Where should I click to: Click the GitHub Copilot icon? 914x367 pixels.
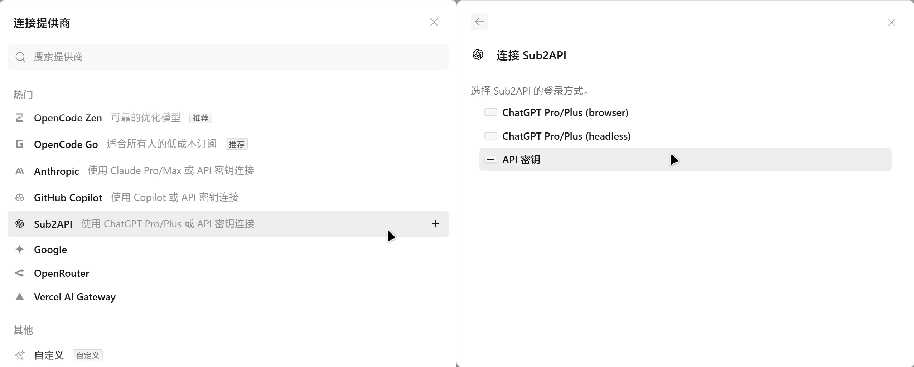pos(20,197)
